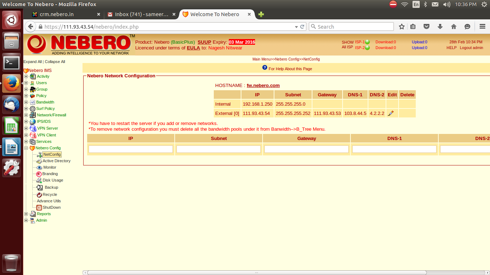
Task: Click the Gateway input field
Action: (306, 149)
